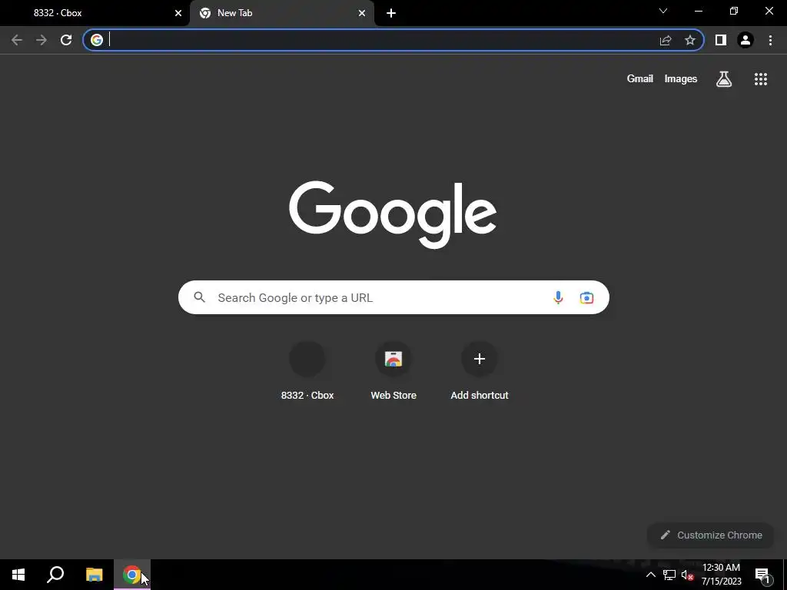Click the Chrome taskbar icon
787x590 pixels.
click(x=132, y=575)
